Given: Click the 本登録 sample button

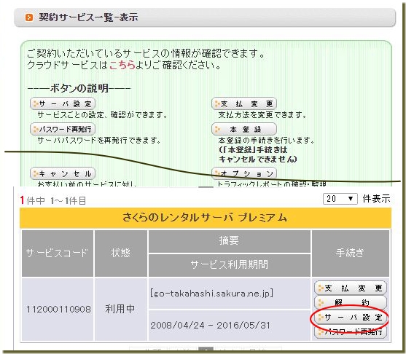Looking at the screenshot, I should tap(244, 129).
